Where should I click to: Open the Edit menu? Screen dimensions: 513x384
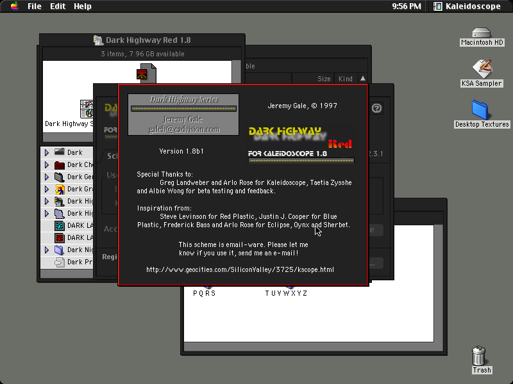click(x=58, y=6)
